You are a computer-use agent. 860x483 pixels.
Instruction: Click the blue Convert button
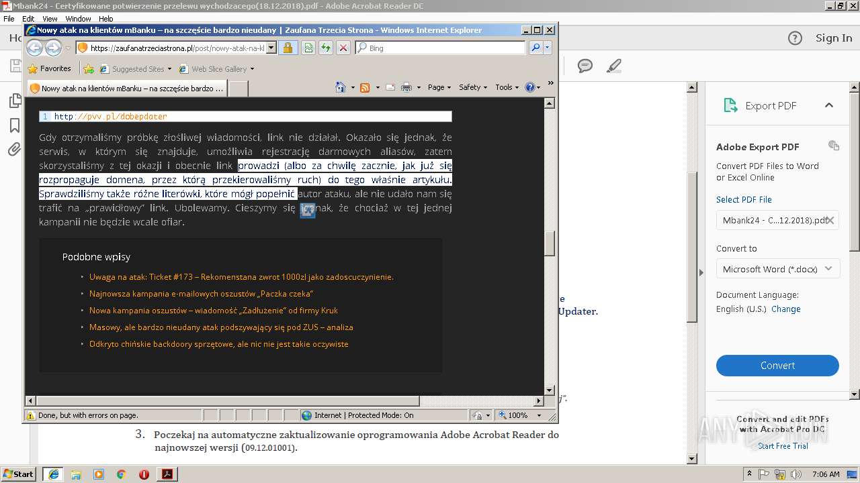[x=777, y=366]
